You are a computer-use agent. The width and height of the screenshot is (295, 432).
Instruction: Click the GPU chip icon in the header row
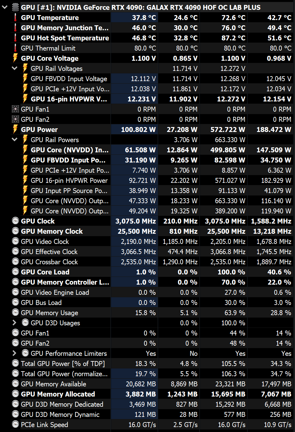point(15,7)
